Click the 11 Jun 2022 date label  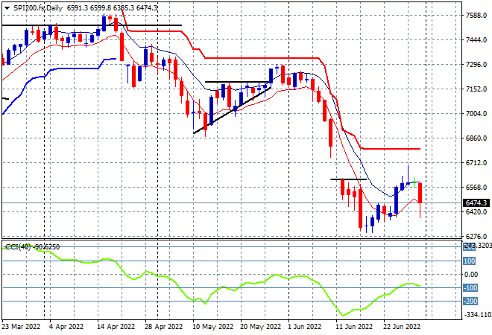tap(354, 327)
